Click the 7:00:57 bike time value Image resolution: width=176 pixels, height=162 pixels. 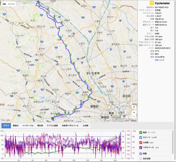(158, 13)
